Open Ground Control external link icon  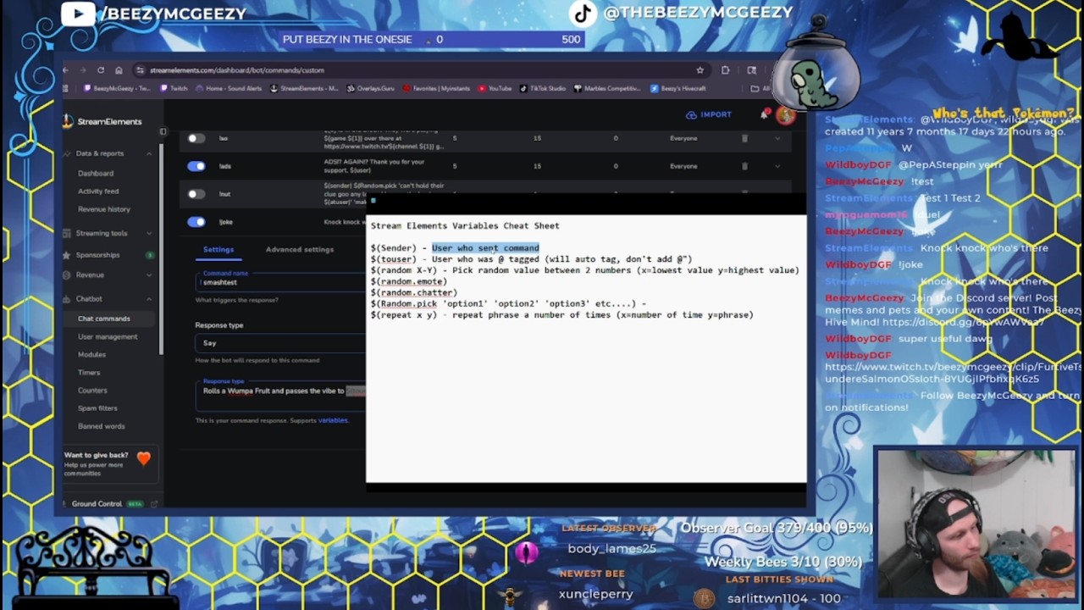click(x=153, y=504)
